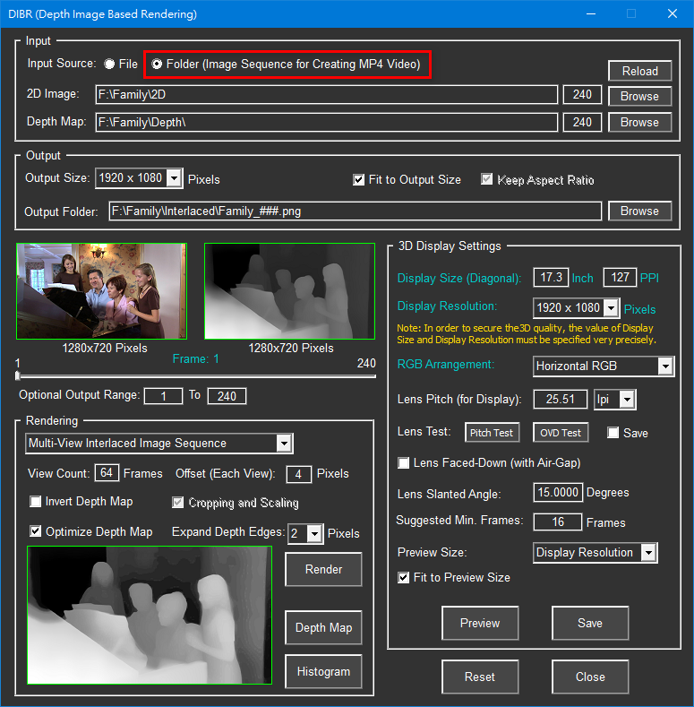Click the Lens Slanted Angle field
The height and width of the screenshot is (707, 694).
(558, 492)
